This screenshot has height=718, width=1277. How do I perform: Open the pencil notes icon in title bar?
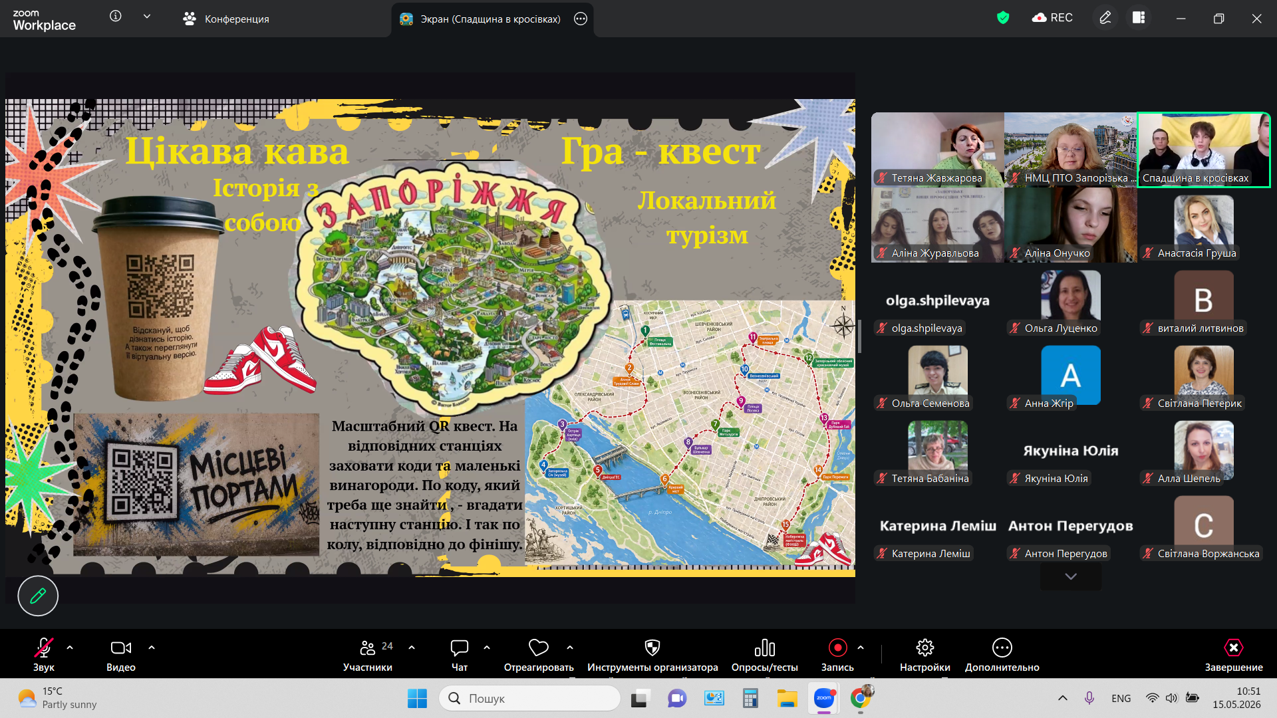click(1105, 18)
